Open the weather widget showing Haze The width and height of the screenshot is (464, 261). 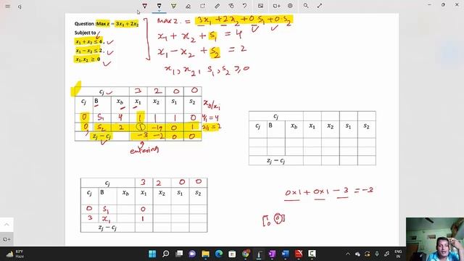click(x=14, y=254)
